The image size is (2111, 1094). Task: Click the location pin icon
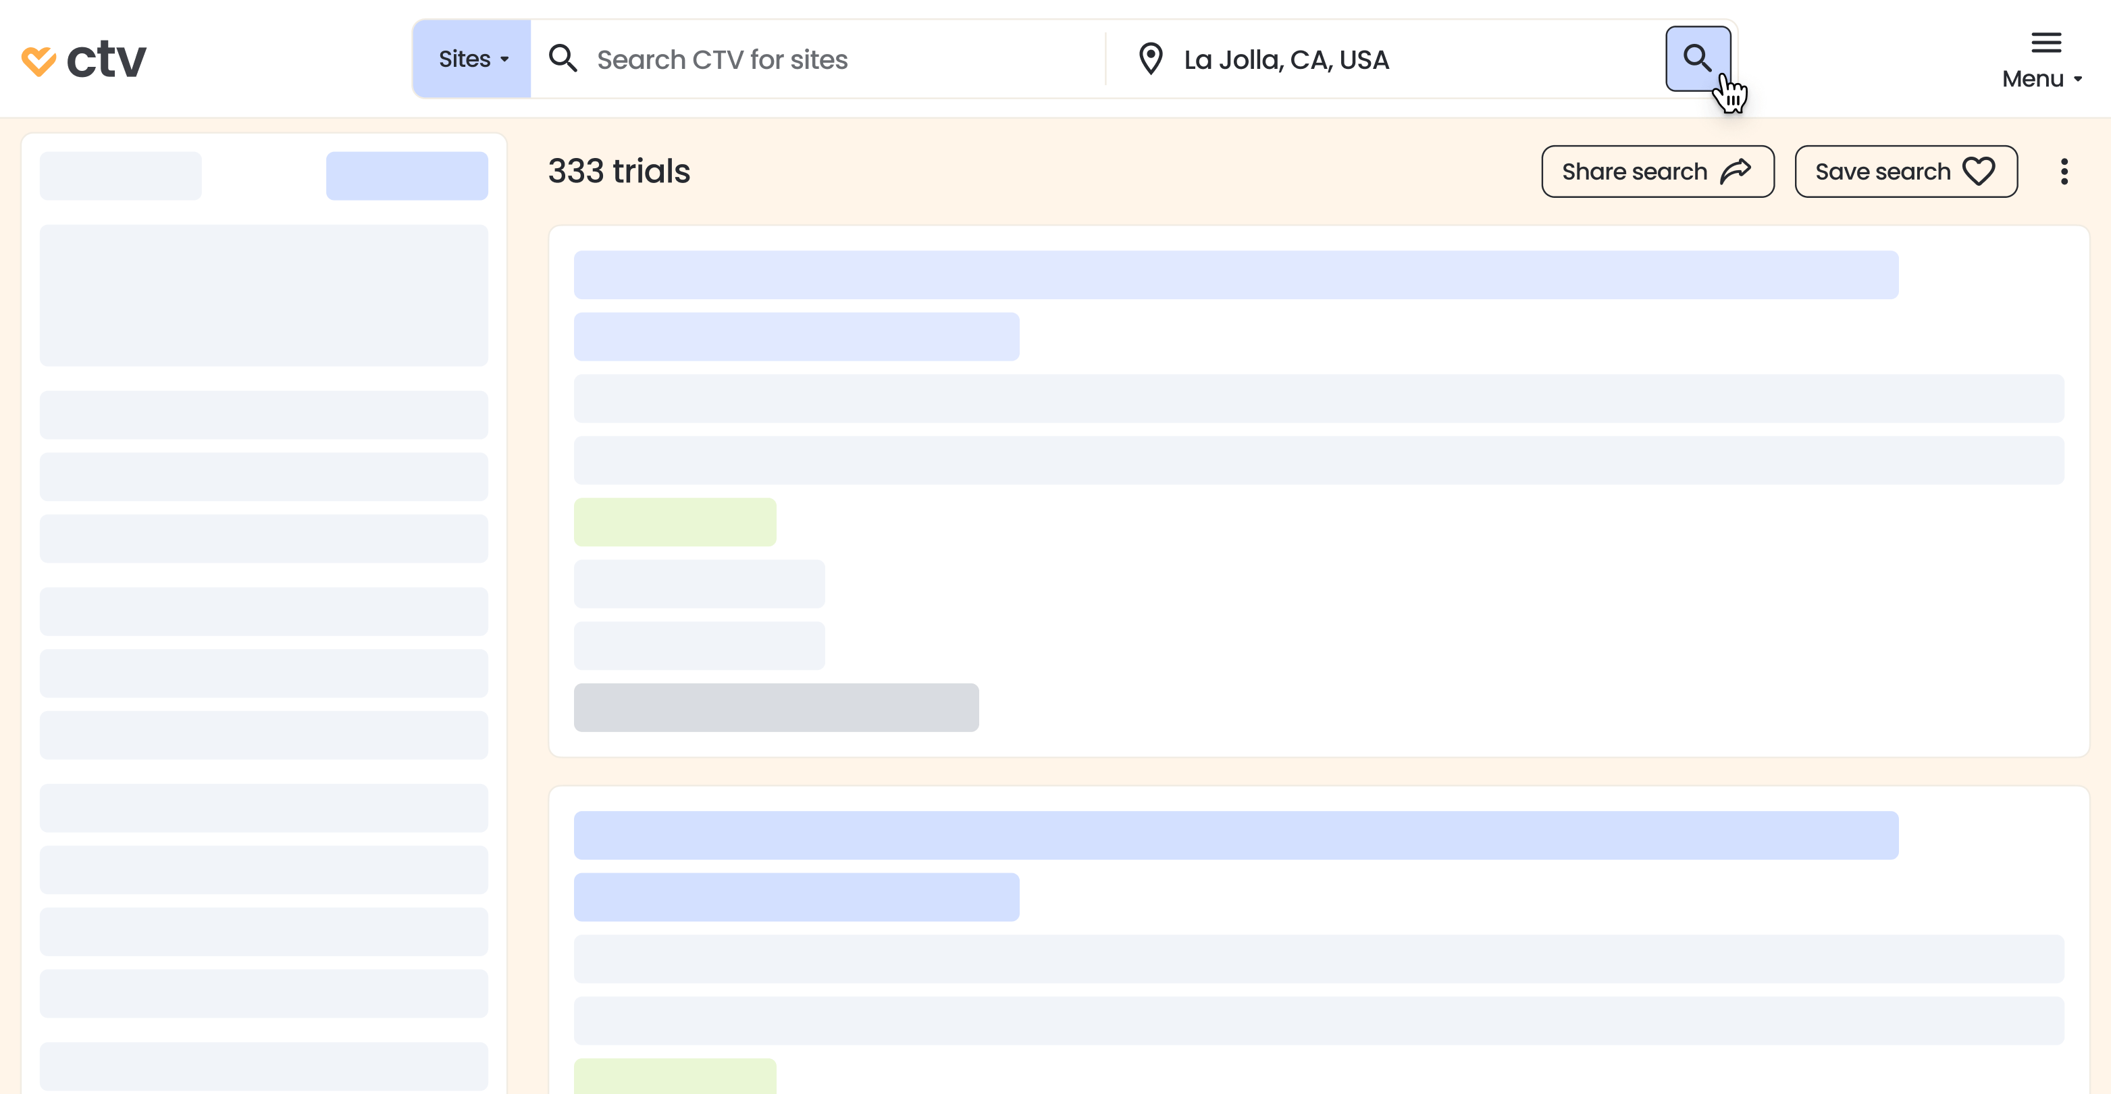pyautogui.click(x=1151, y=59)
